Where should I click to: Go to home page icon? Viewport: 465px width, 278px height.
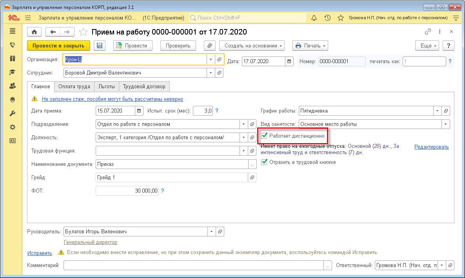tap(35, 32)
